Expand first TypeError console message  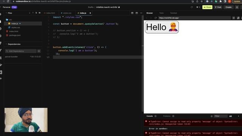coord(149,122)
